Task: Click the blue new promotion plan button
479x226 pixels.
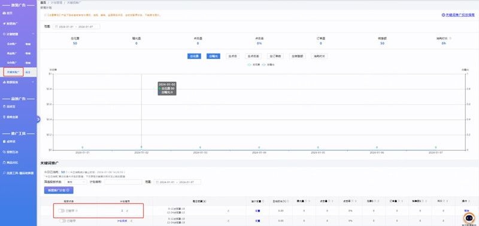Action: pos(59,190)
